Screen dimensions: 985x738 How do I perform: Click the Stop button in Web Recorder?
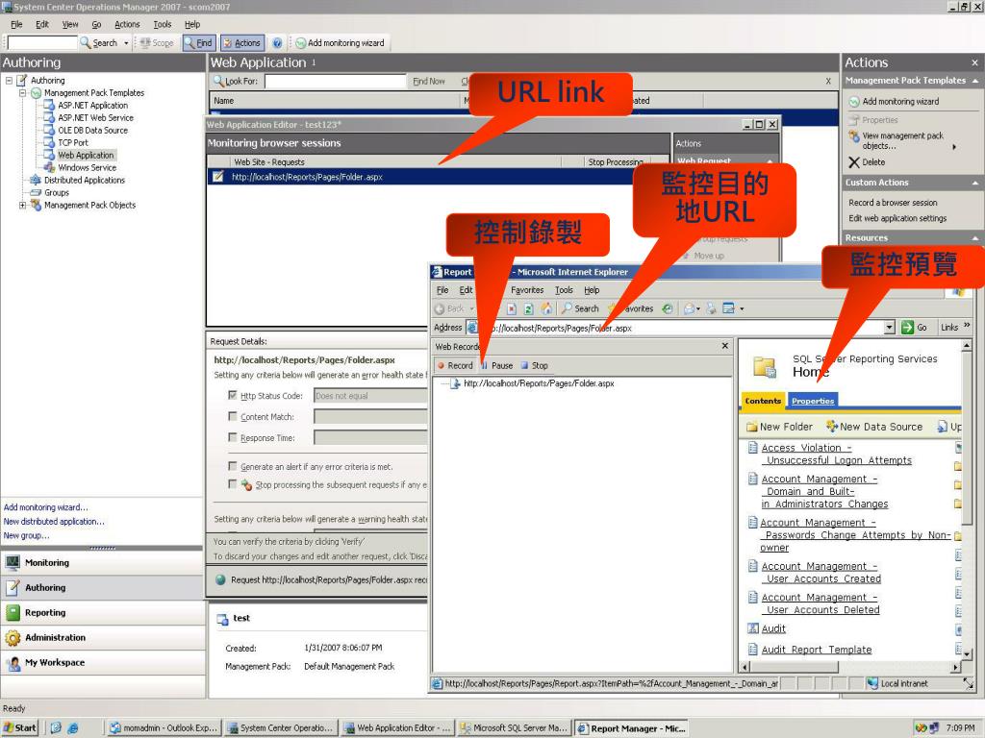534,365
